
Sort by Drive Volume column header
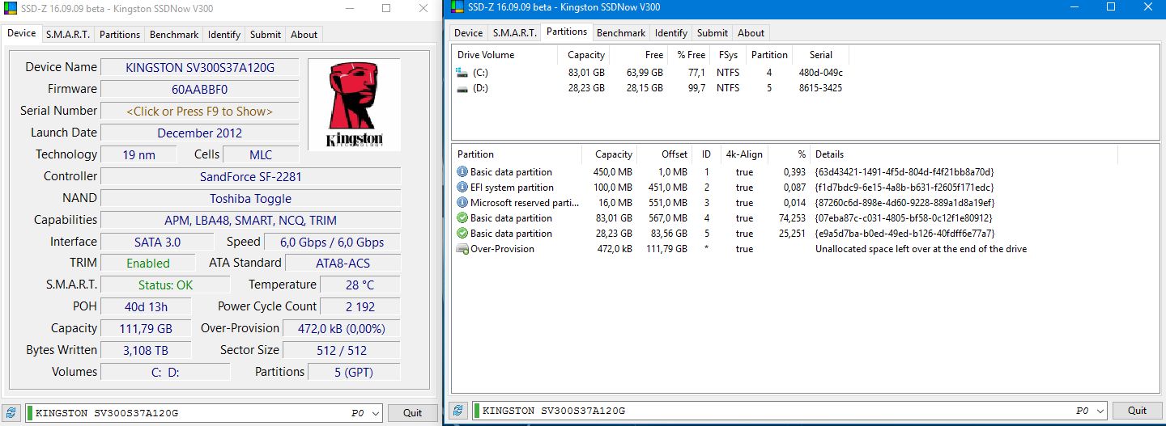coord(504,55)
